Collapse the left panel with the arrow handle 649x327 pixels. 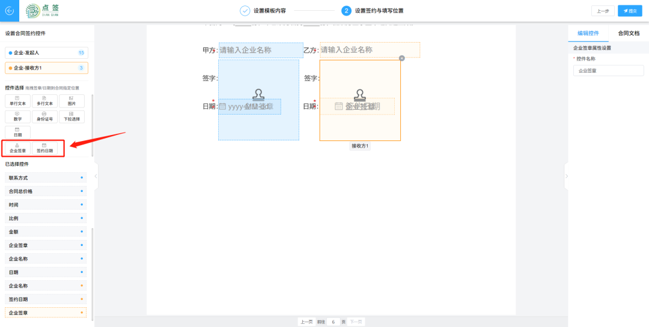[x=96, y=176]
